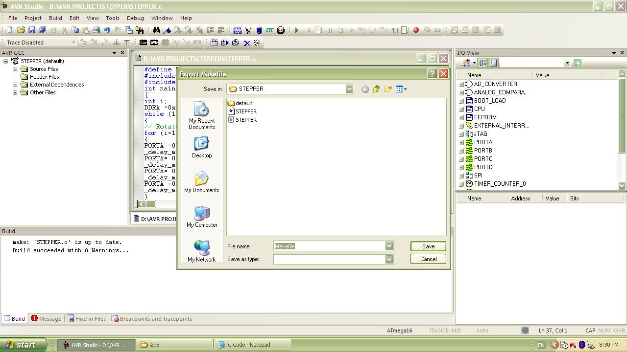Expand the PORTA node in I/O View
627x352 pixels.
point(461,142)
